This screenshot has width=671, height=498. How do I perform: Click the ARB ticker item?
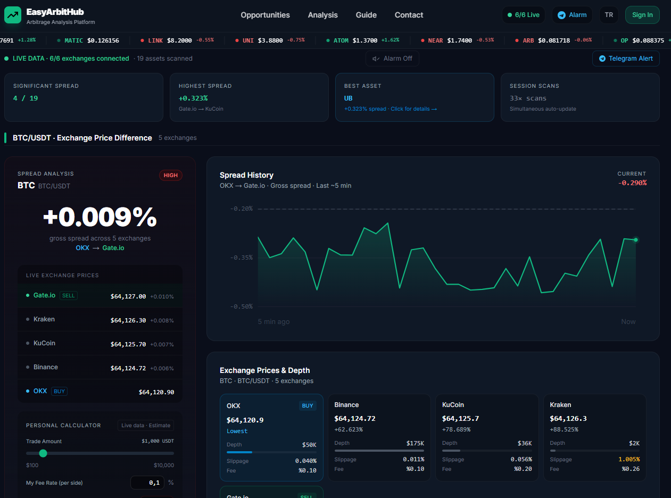tap(553, 40)
